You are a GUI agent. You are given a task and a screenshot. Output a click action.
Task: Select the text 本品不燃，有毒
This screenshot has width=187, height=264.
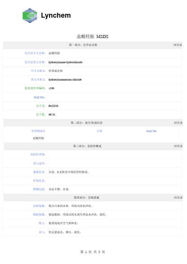click(59, 189)
